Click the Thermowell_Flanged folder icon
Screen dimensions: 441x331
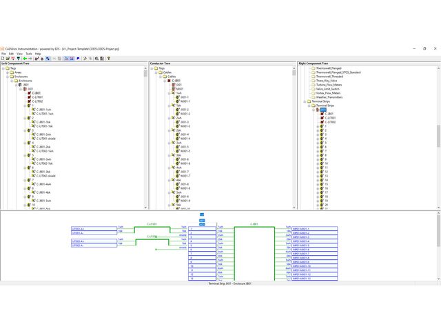tap(312, 68)
